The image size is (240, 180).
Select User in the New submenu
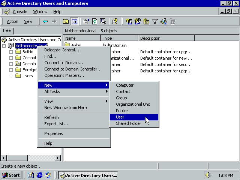point(120,117)
